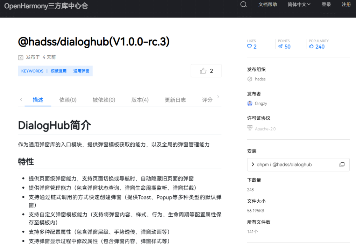Image resolution: width=356 pixels, height=252 pixels.
Task: Click the 登录 link
Action: [326, 5]
